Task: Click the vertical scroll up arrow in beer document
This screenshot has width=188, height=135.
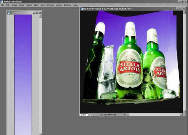Action: click(184, 12)
